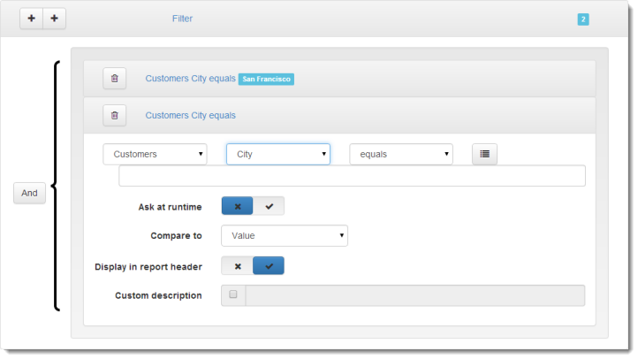Click the first plus button in header
Image resolution: width=638 pixels, height=359 pixels.
[31, 19]
